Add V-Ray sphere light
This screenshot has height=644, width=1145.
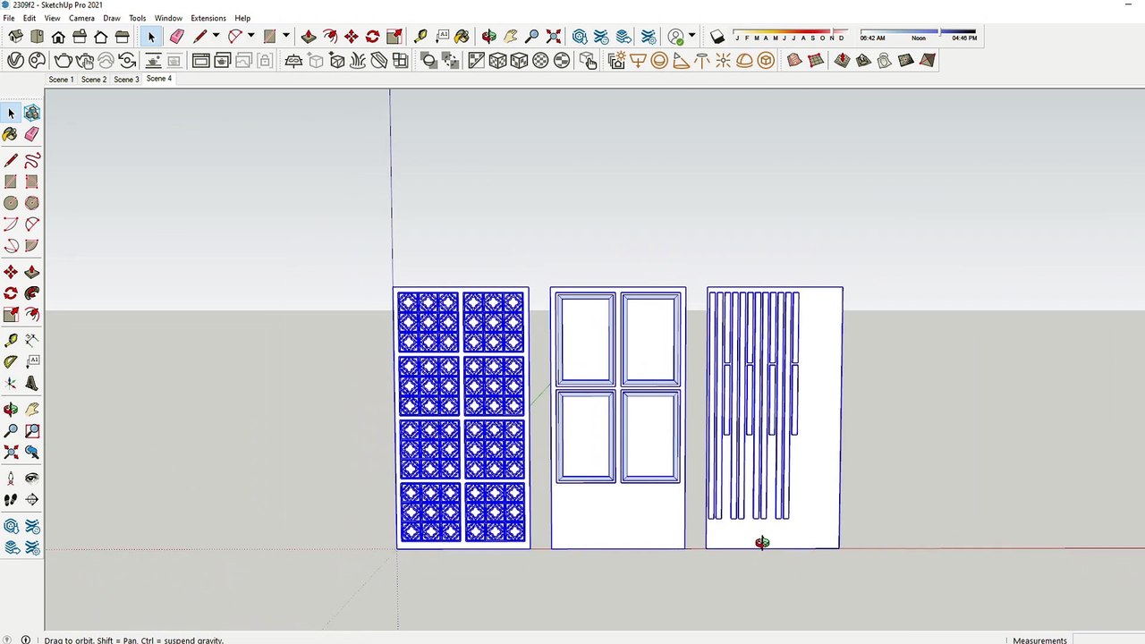[x=659, y=60]
